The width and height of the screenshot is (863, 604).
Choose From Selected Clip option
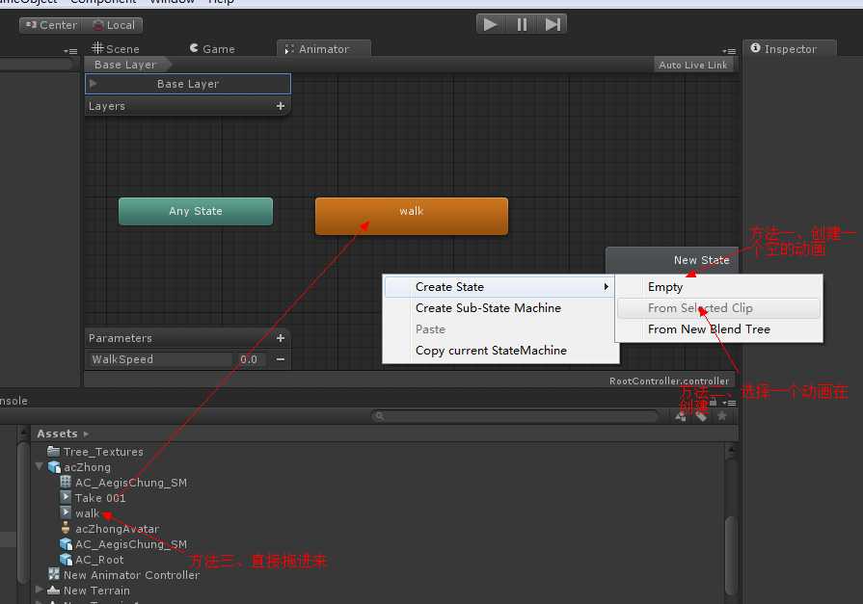(718, 308)
